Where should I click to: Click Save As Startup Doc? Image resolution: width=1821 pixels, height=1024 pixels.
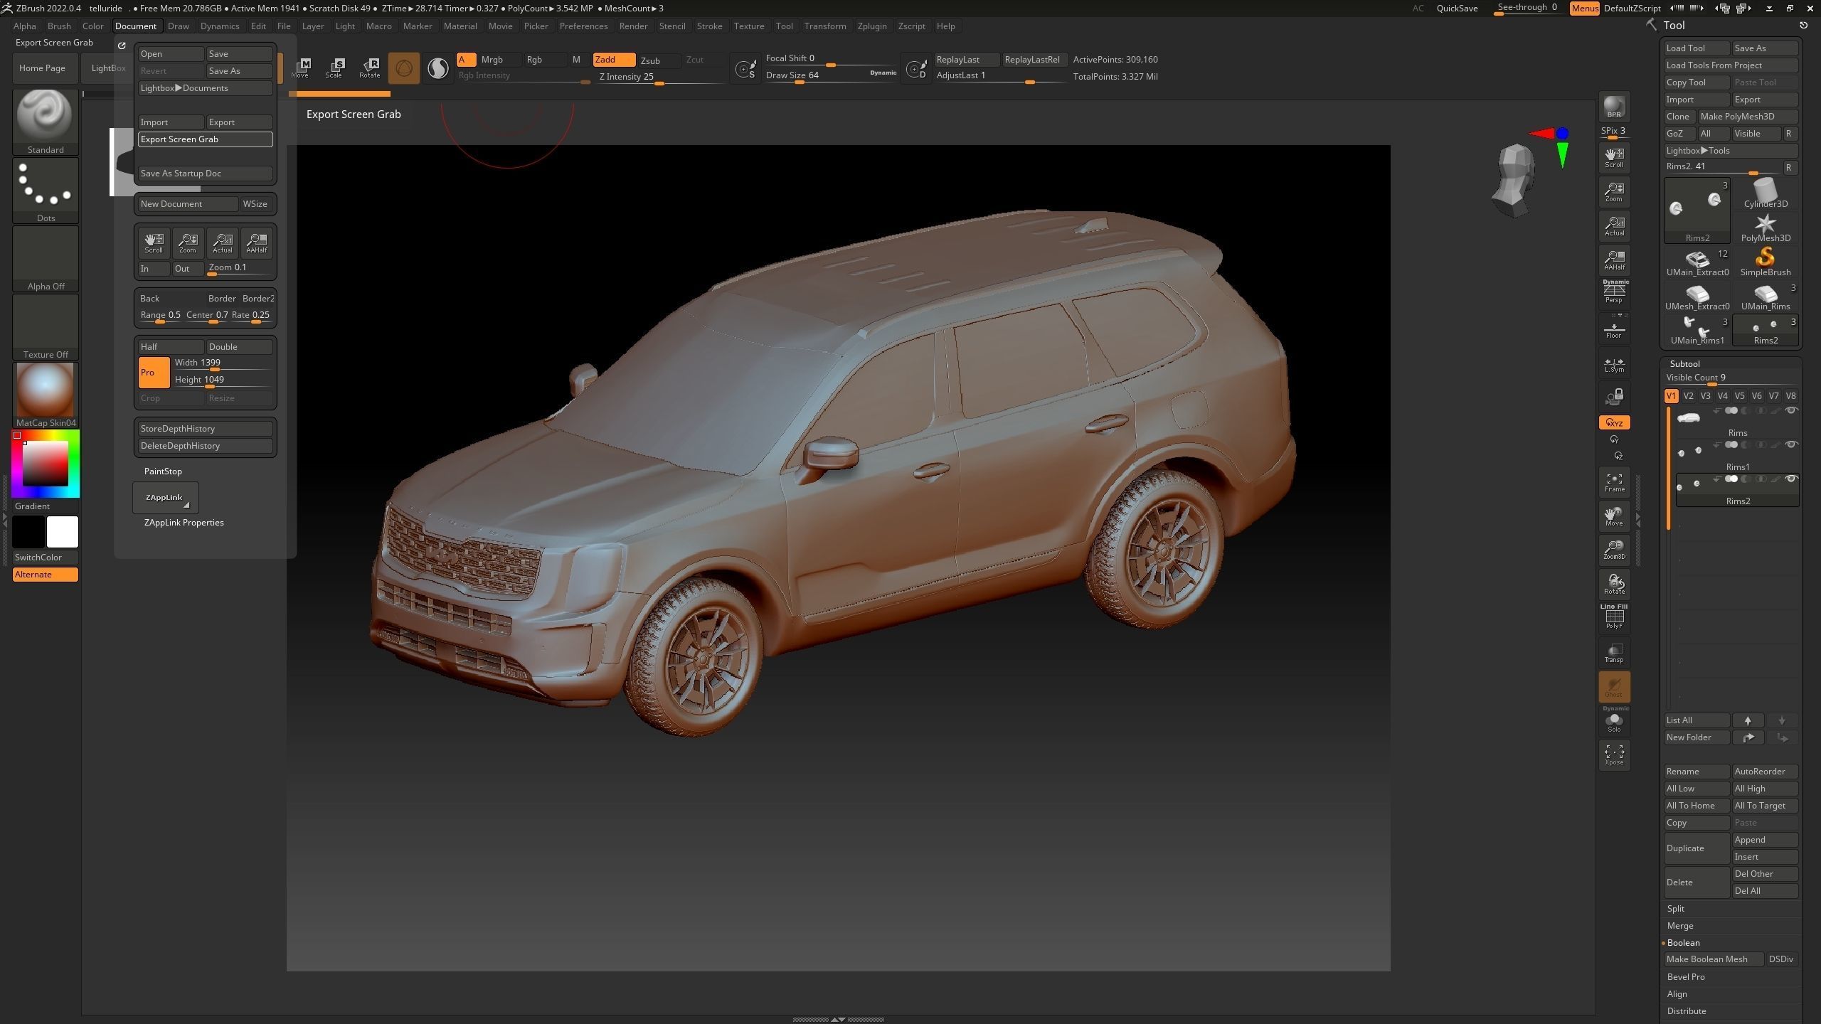[205, 174]
